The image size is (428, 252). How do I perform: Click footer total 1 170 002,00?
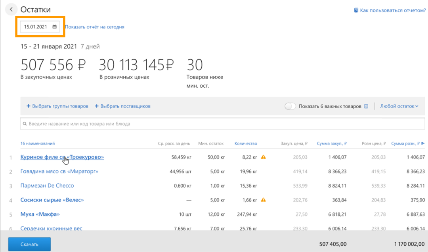[409, 244]
